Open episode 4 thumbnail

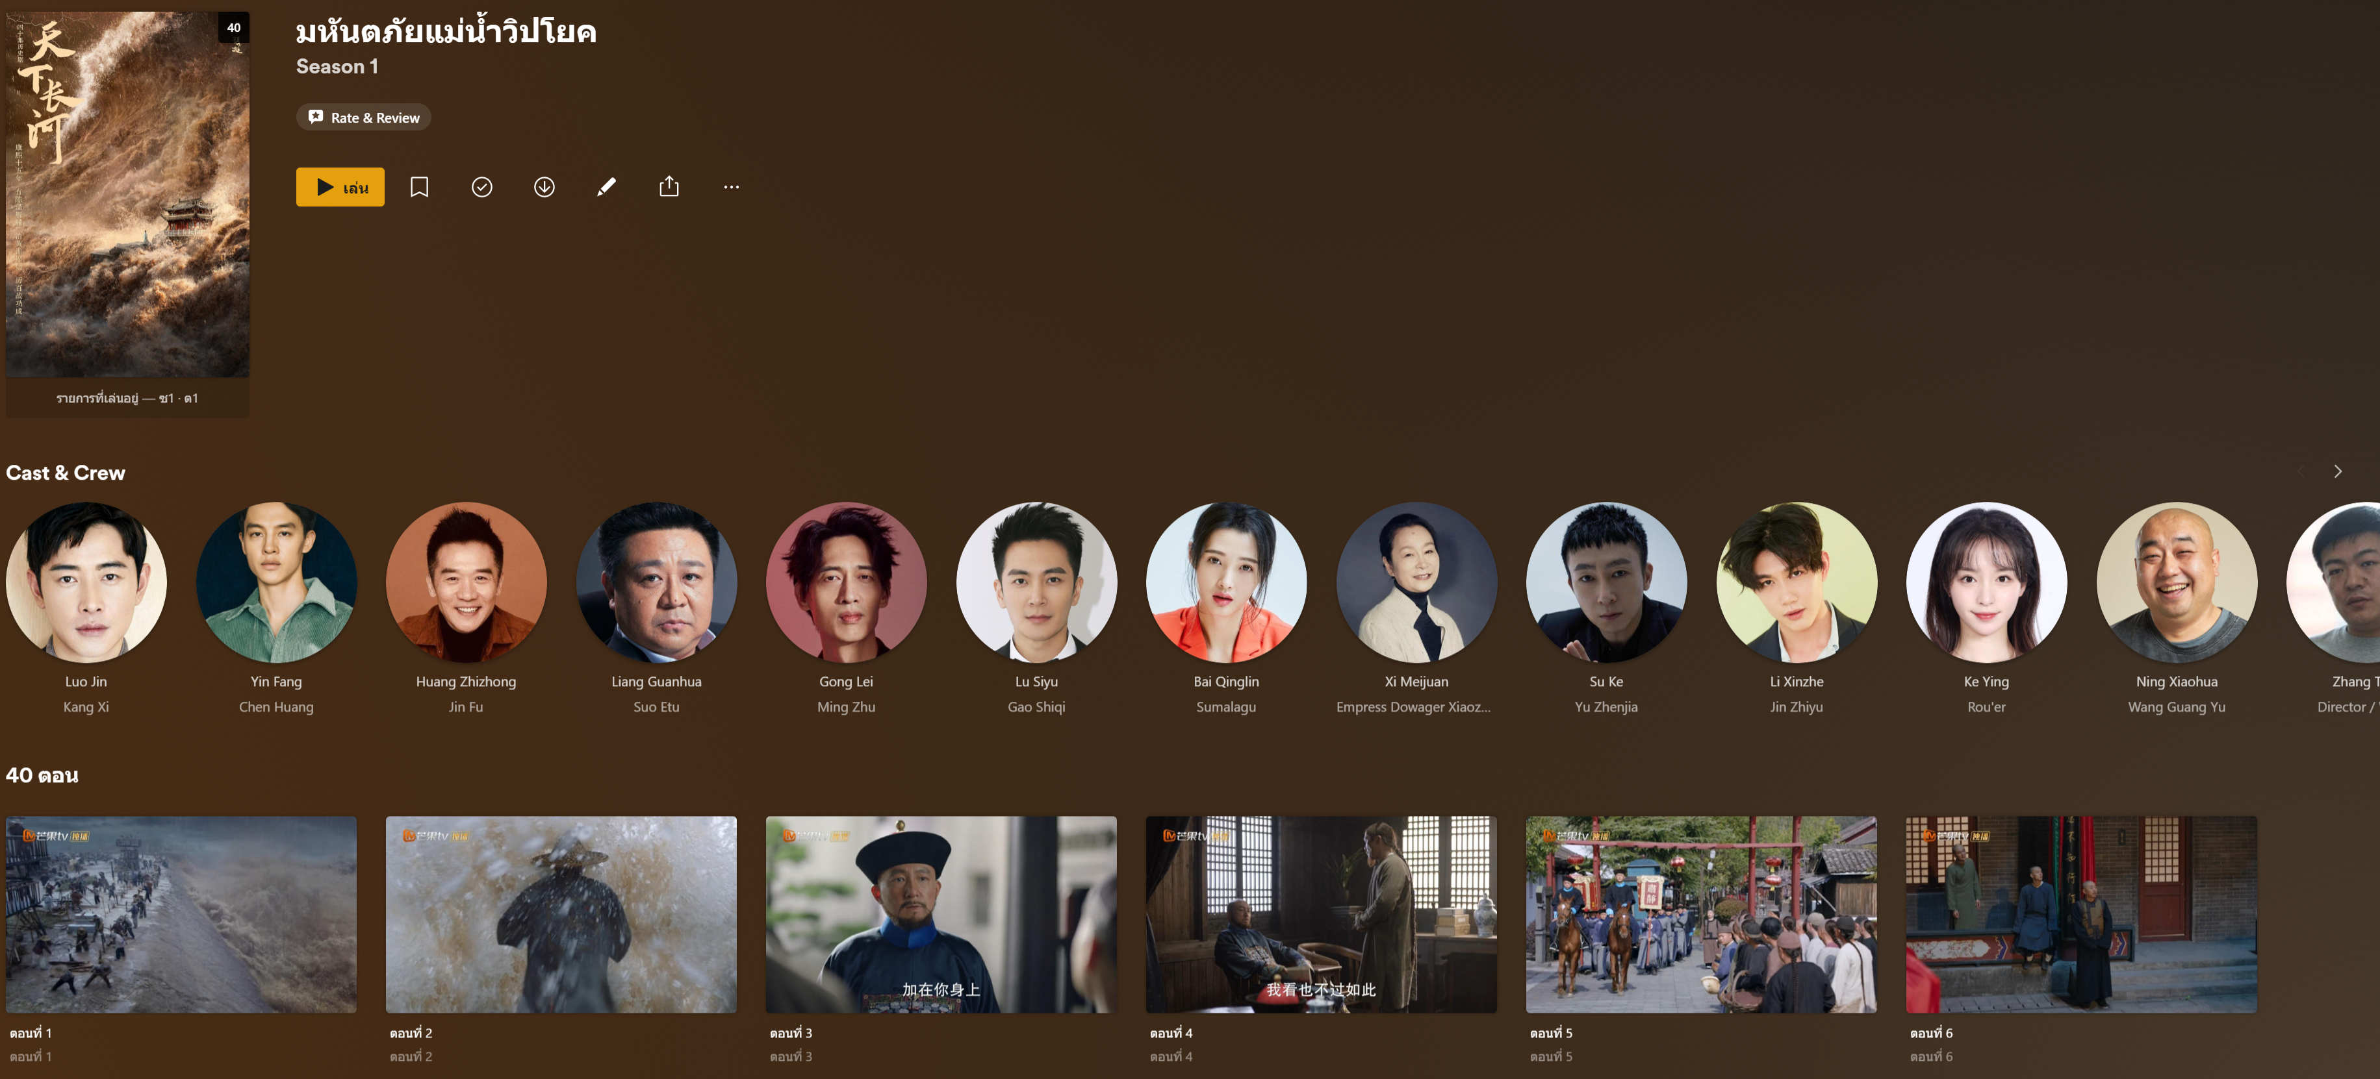(x=1321, y=914)
